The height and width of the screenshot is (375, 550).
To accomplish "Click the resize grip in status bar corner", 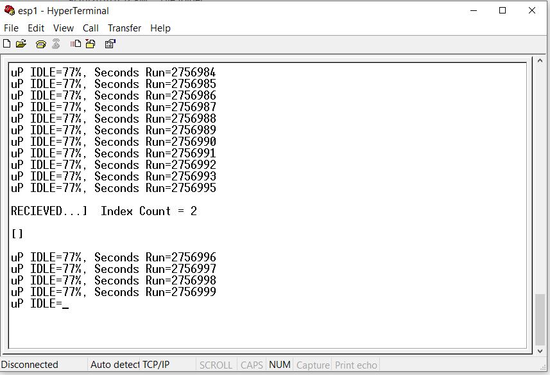I will tap(544, 367).
